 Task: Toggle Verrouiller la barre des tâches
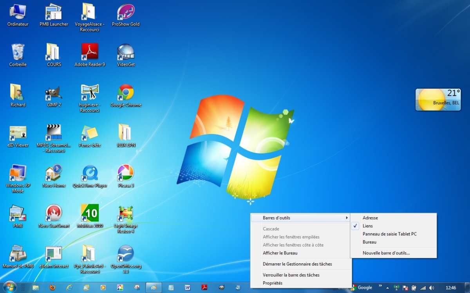pos(301,275)
